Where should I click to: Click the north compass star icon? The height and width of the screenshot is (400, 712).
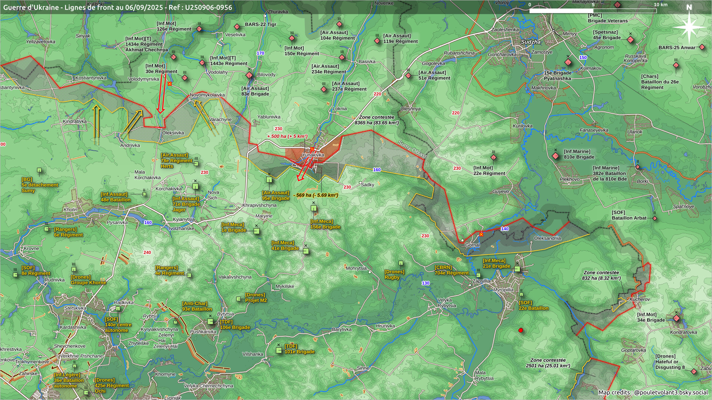pyautogui.click(x=689, y=27)
